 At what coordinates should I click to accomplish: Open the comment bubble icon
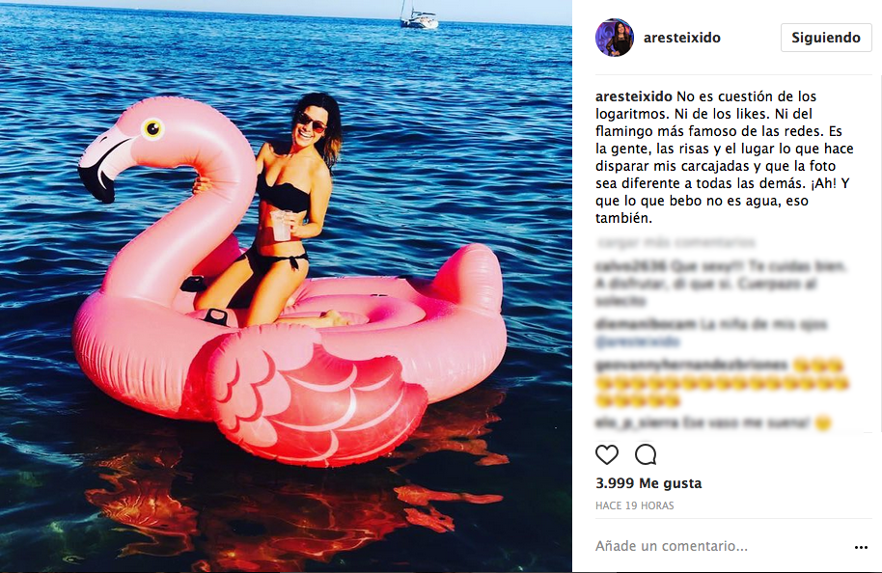(x=646, y=454)
